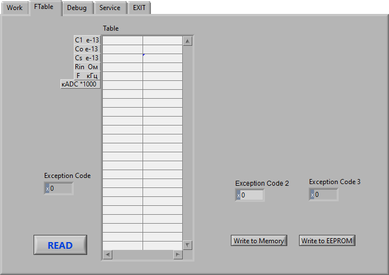Click the Exception Code value field
This screenshot has width=389, height=275.
(61, 189)
